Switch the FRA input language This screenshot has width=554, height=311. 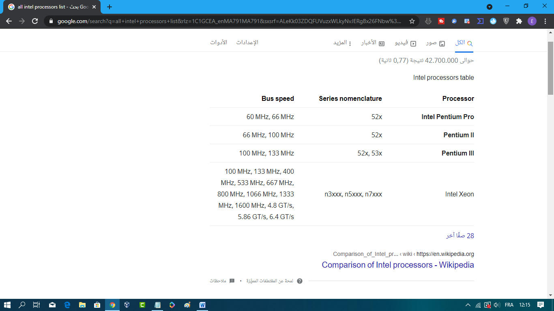coord(509,305)
